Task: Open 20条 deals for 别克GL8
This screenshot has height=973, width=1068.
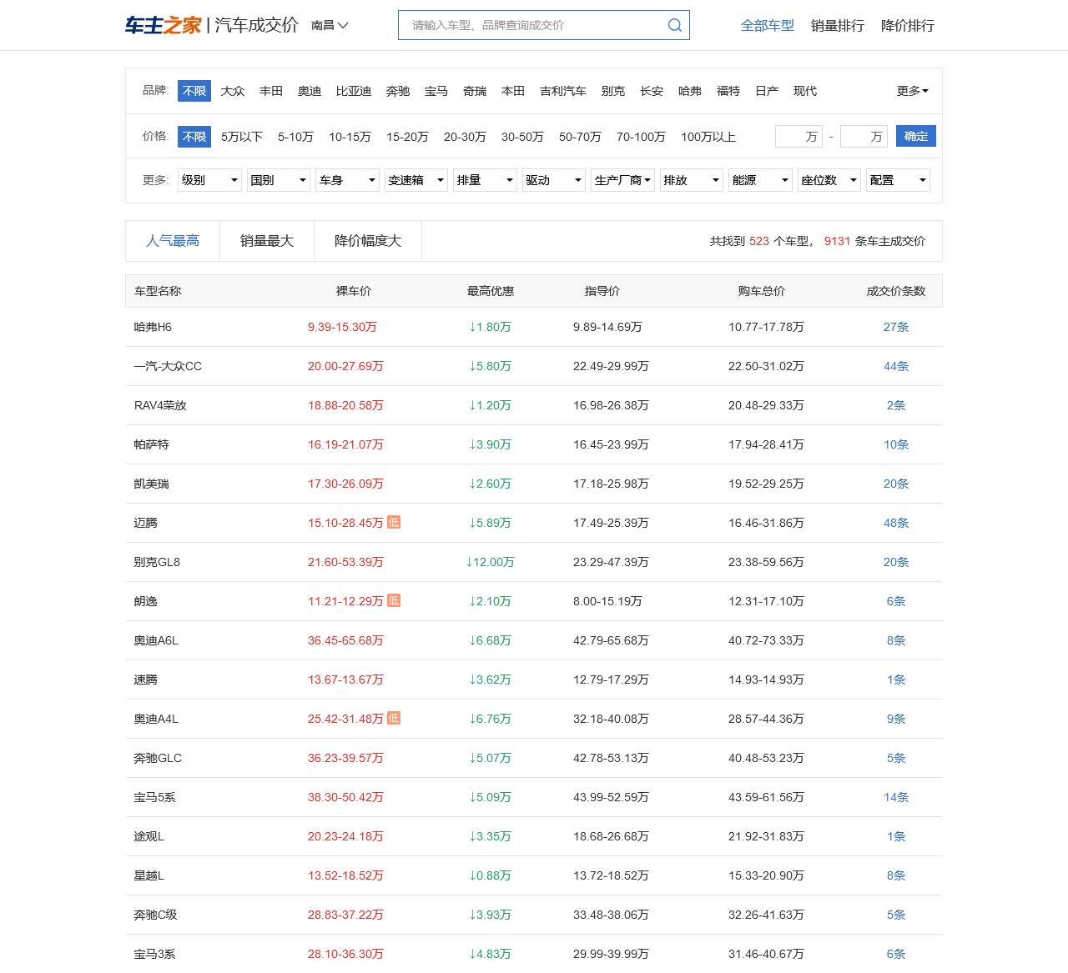Action: [x=896, y=562]
